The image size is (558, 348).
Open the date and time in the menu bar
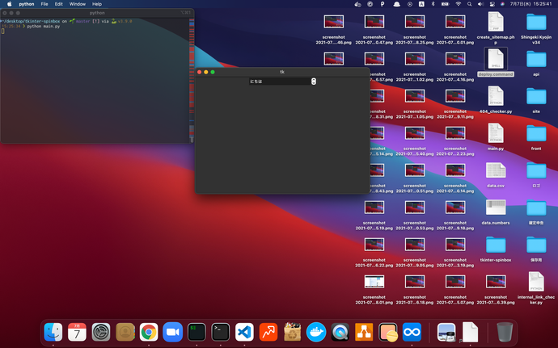(x=531, y=4)
